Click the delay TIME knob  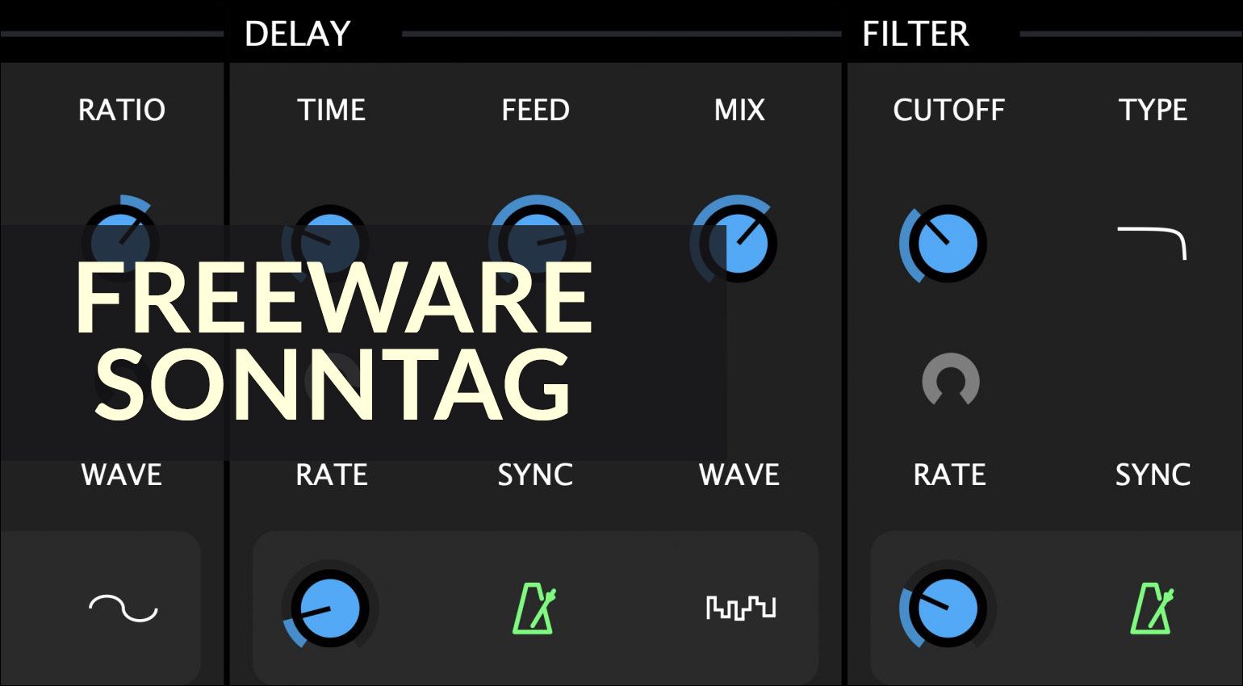pos(328,241)
